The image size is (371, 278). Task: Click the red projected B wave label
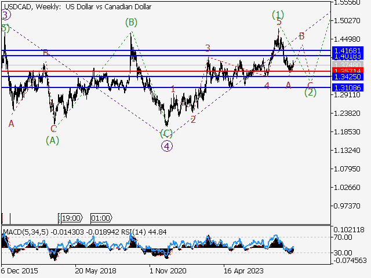pyautogui.click(x=301, y=36)
